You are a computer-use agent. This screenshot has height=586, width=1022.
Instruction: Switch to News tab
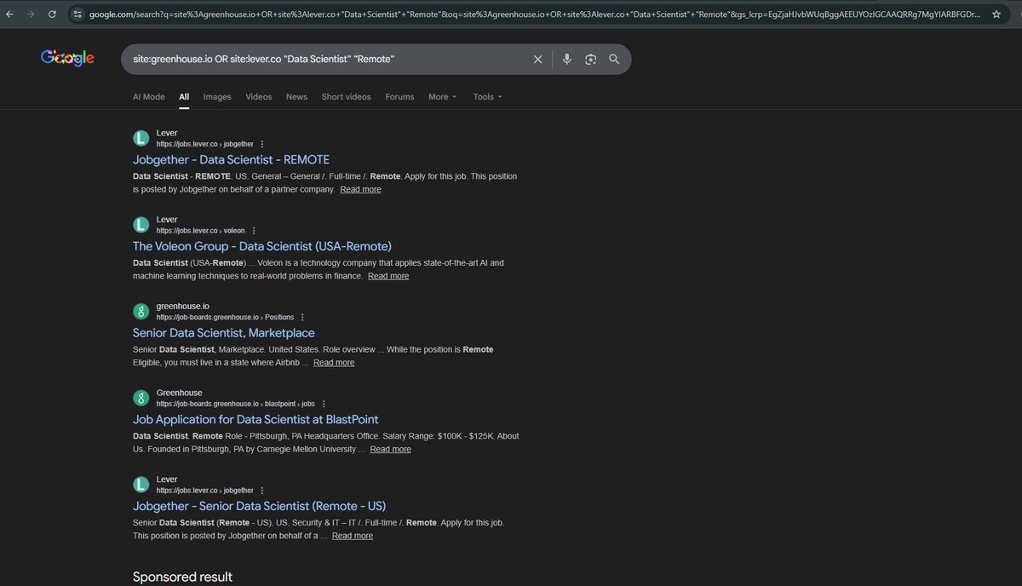click(296, 97)
